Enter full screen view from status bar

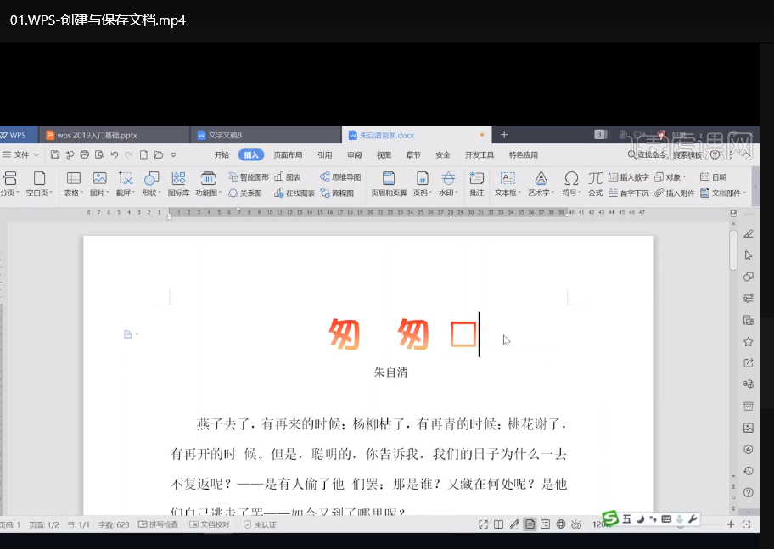tap(483, 524)
